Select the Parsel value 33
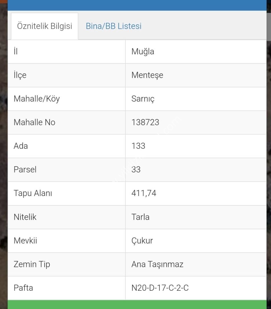 (136, 170)
